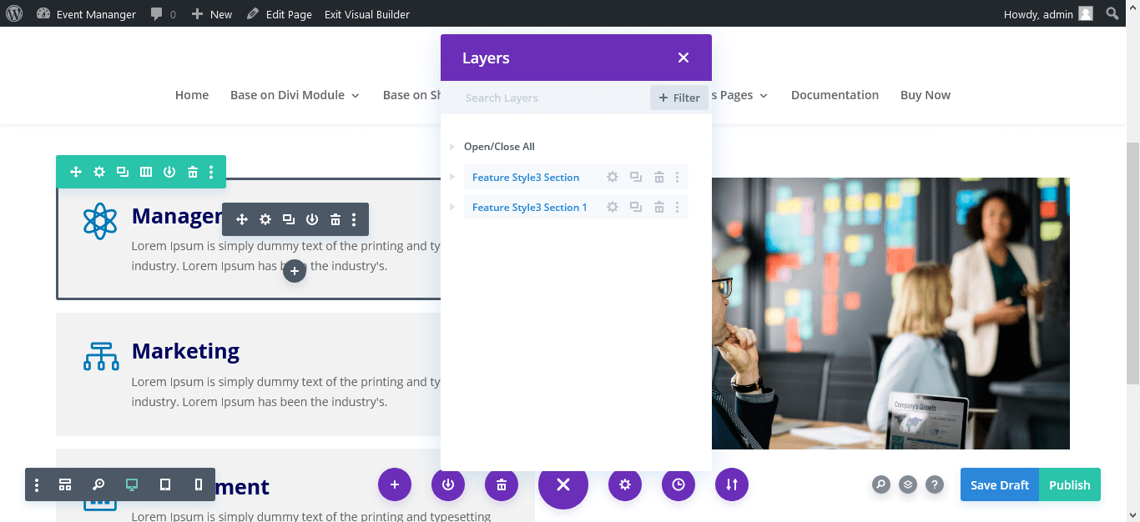The height and width of the screenshot is (522, 1140).
Task: Click Divi search magnifier near Save Draft
Action: tap(880, 484)
